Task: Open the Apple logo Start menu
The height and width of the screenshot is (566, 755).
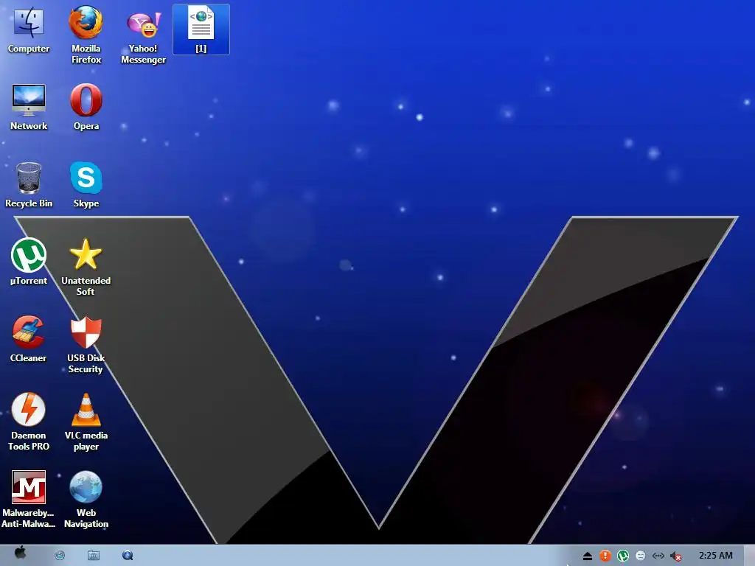Action: (20, 553)
